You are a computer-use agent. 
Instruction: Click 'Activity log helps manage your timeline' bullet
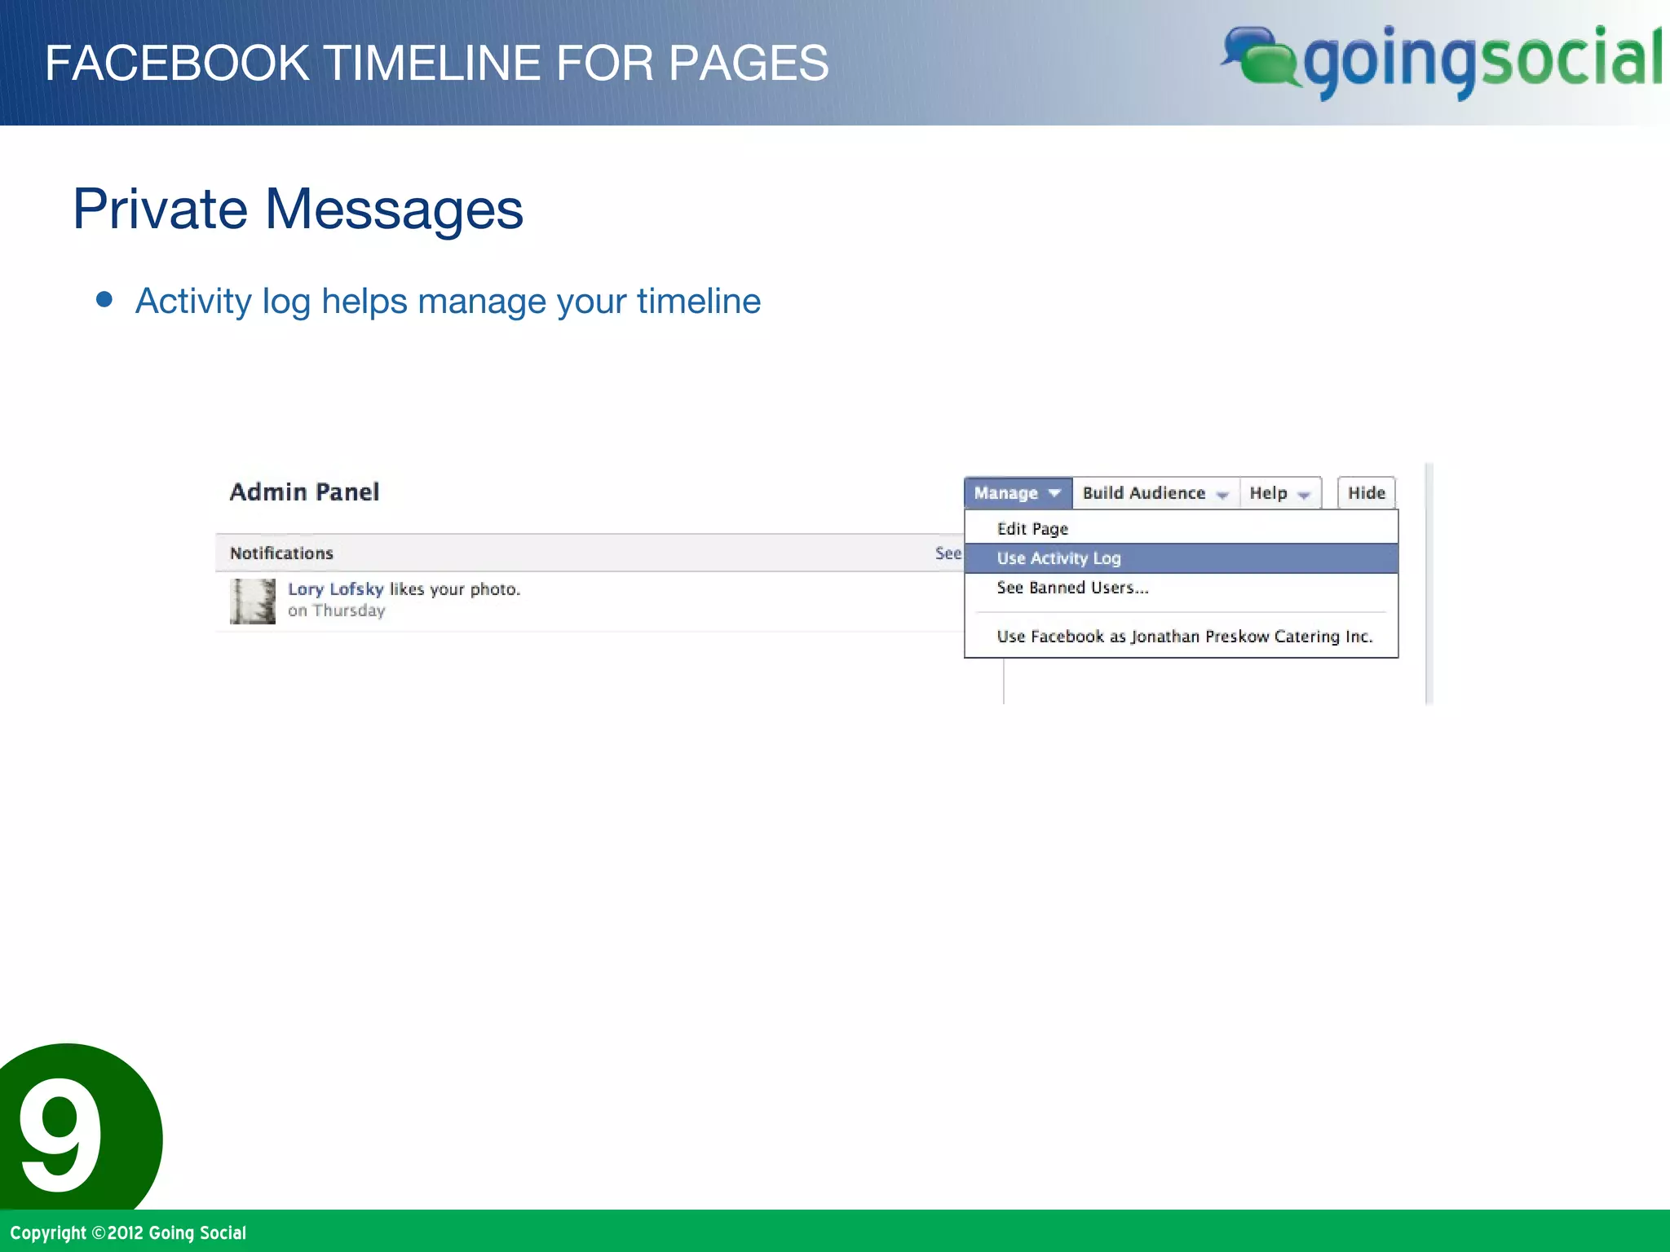pos(448,302)
